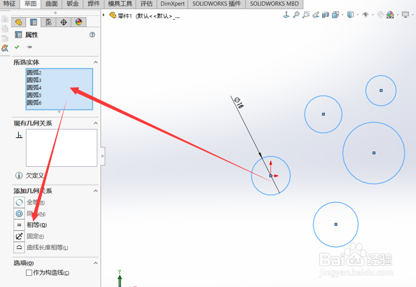This screenshot has width=416, height=287.
Task: Click the 属性 help question mark button
Action: (x=92, y=34)
